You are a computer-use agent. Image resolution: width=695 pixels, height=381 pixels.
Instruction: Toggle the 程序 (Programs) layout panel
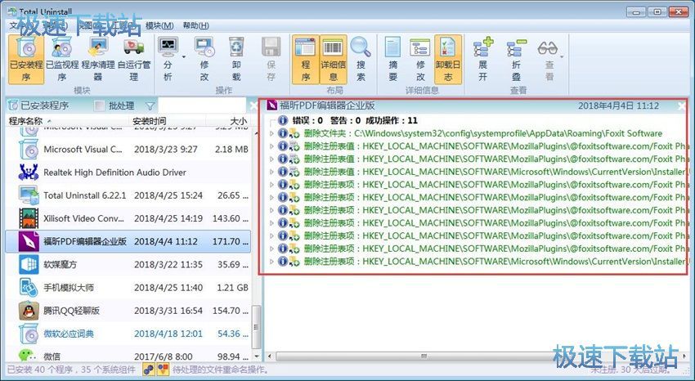click(x=306, y=60)
